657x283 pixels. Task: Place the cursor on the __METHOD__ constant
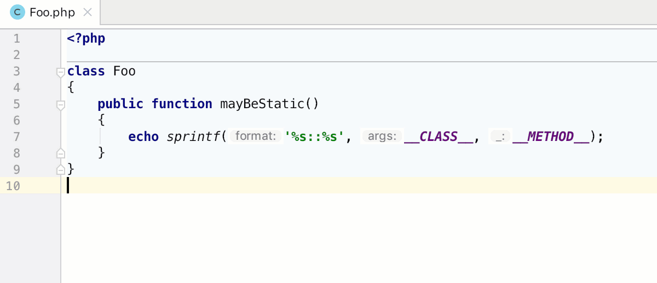point(550,137)
